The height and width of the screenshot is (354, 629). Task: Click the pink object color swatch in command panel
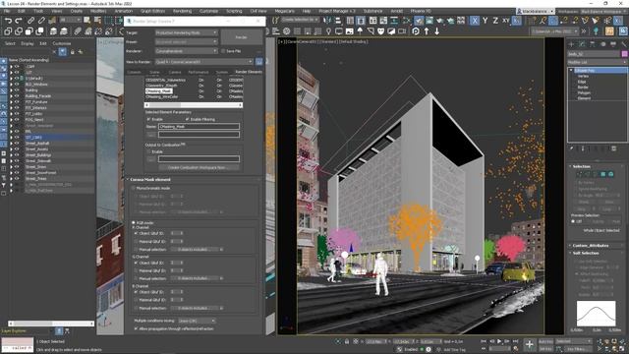click(x=625, y=54)
